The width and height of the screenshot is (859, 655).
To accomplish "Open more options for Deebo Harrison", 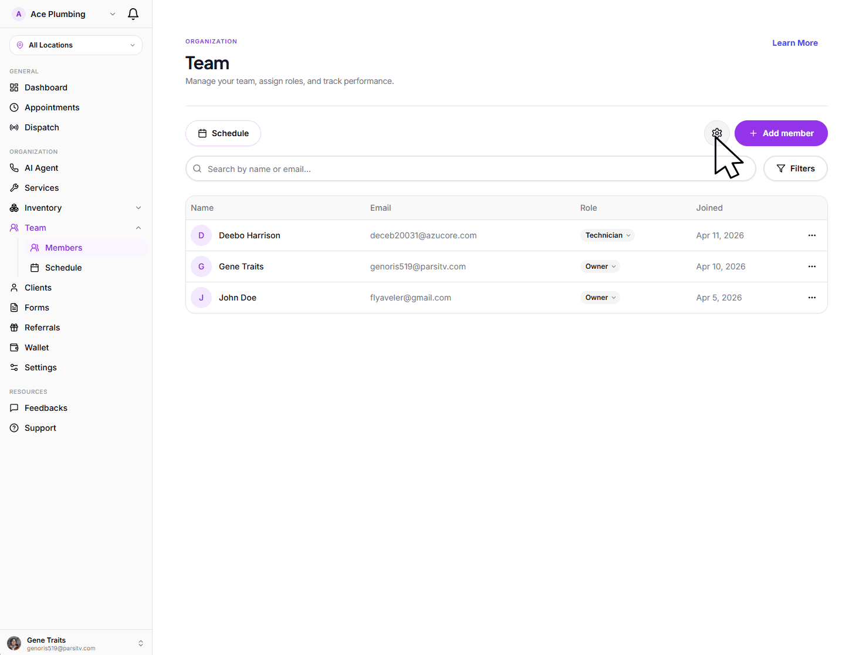I will [x=811, y=235].
